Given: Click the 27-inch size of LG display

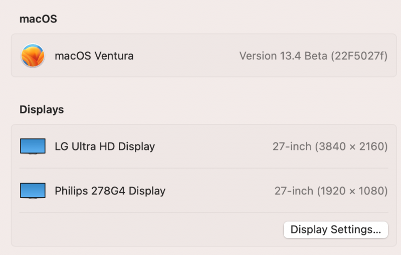Looking at the screenshot, I should 292,146.
